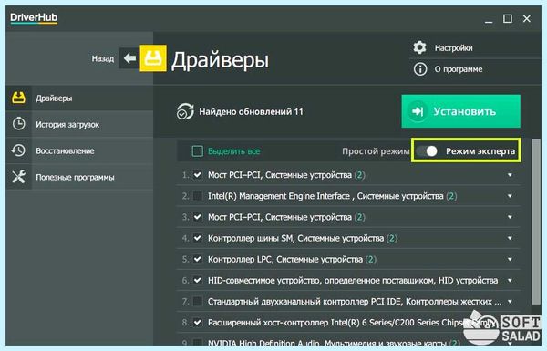The width and height of the screenshot is (547, 351).
Task: Expand Стандартный двухканальный контроллер row arrow
Action: 510,301
